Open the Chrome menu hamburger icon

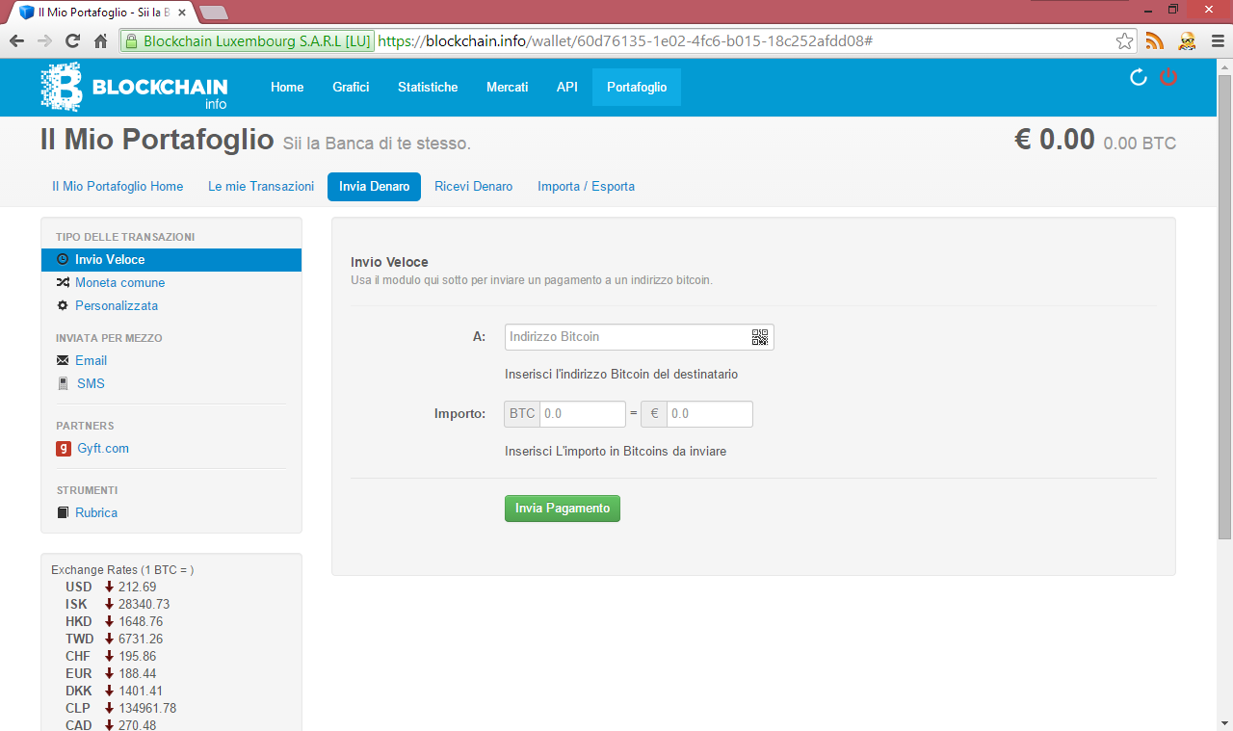(x=1218, y=41)
